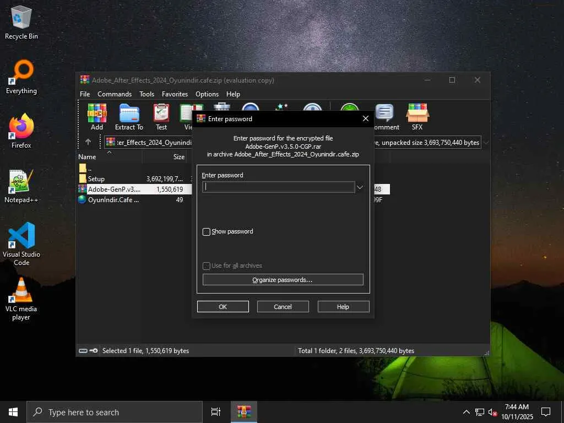564x423 pixels.
Task: Open the Windows Start menu
Action: (13, 412)
